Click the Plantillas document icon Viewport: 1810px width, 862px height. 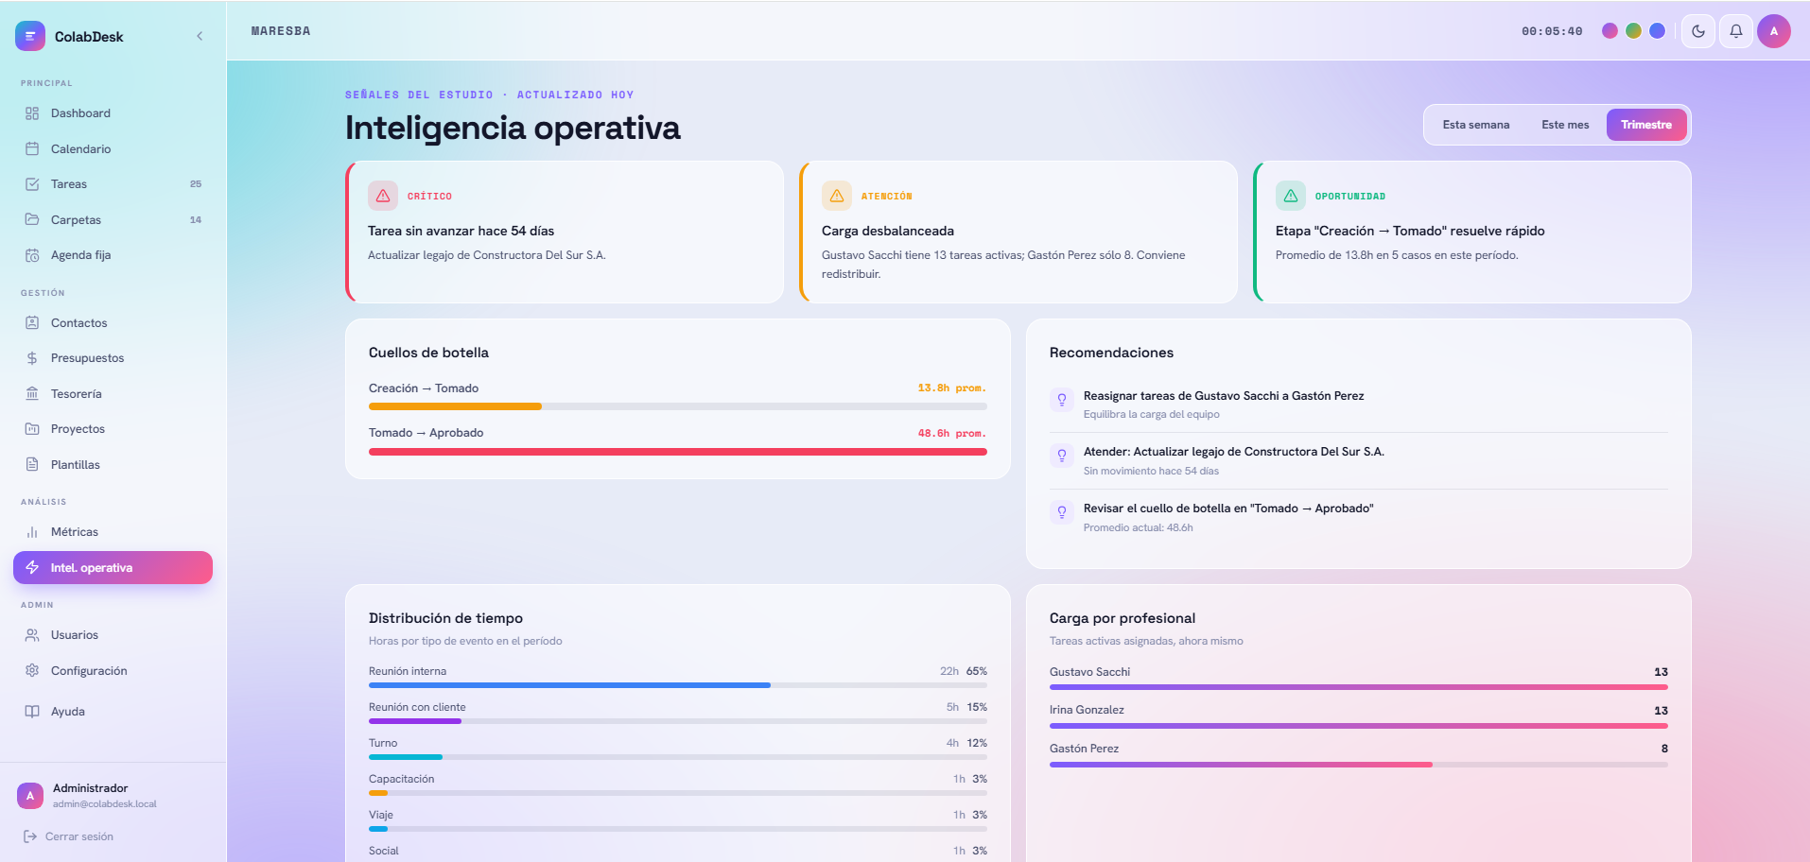click(x=32, y=465)
